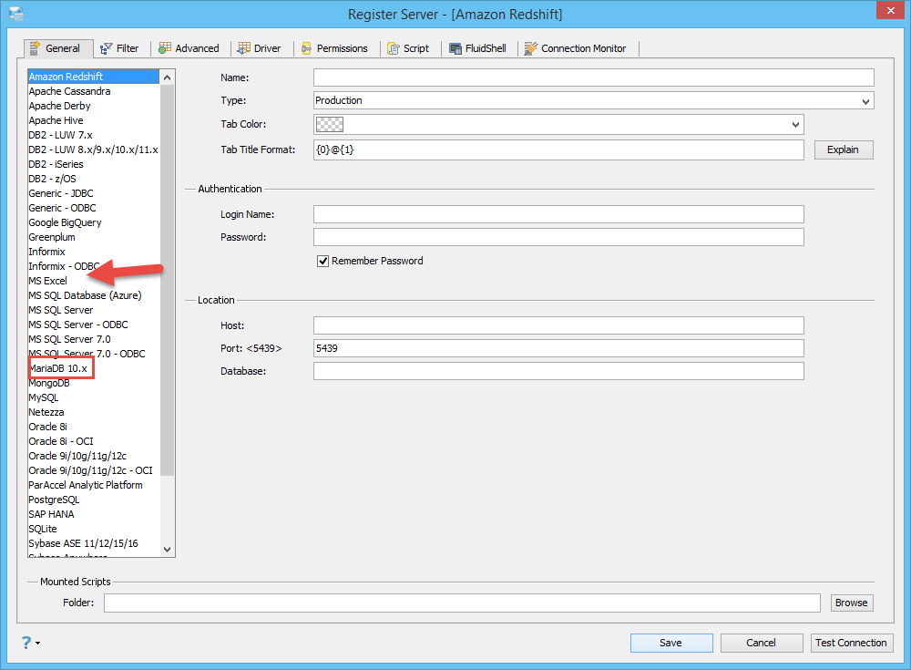This screenshot has height=670, width=911.
Task: Select Amazon Redshift in server list
Action: click(x=94, y=77)
